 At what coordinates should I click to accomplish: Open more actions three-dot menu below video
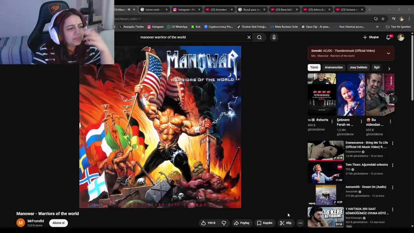(x=300, y=223)
